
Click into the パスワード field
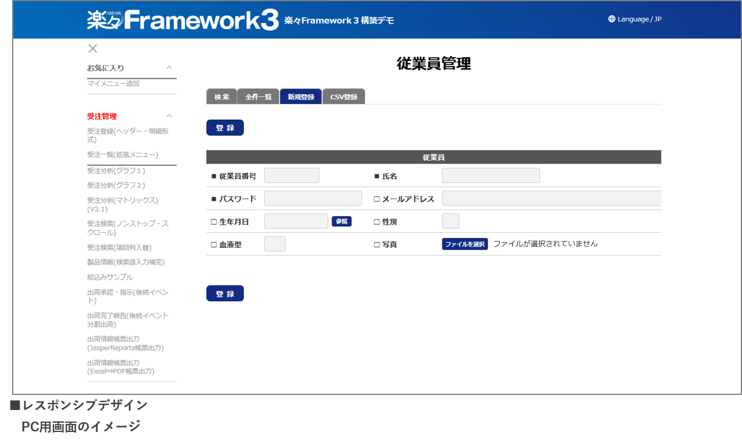click(313, 199)
